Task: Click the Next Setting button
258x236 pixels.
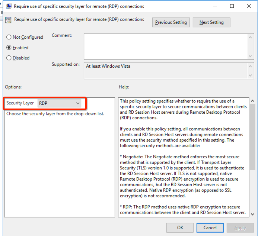Action: tap(211, 22)
